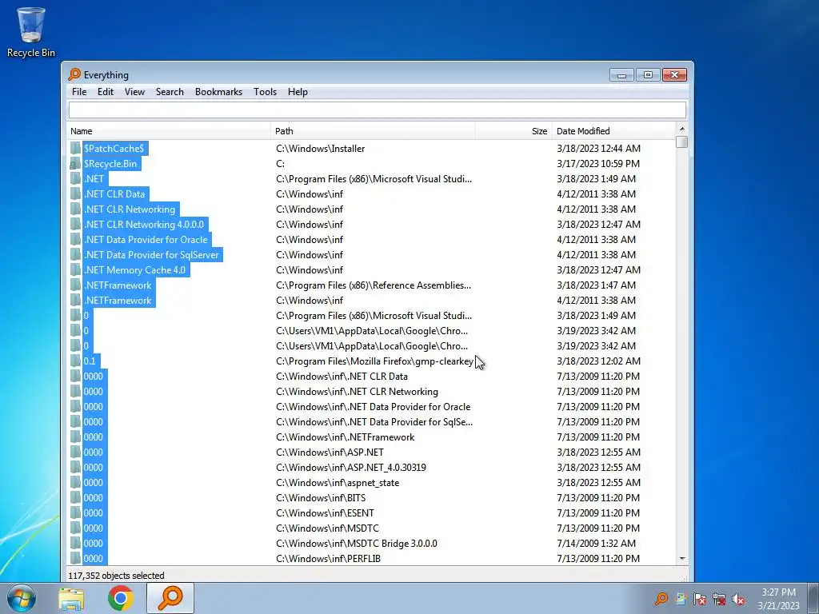Click path C:\Windows\inf\ASP.NET_4.0.30319
The width and height of the screenshot is (819, 614).
(x=351, y=467)
